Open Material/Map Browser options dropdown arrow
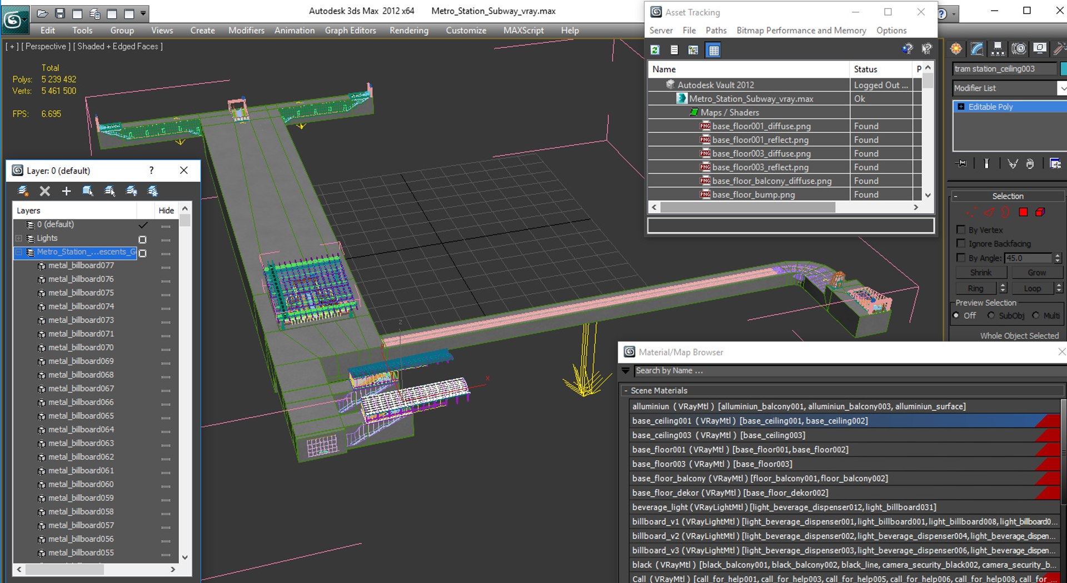The image size is (1067, 583). pyautogui.click(x=626, y=371)
